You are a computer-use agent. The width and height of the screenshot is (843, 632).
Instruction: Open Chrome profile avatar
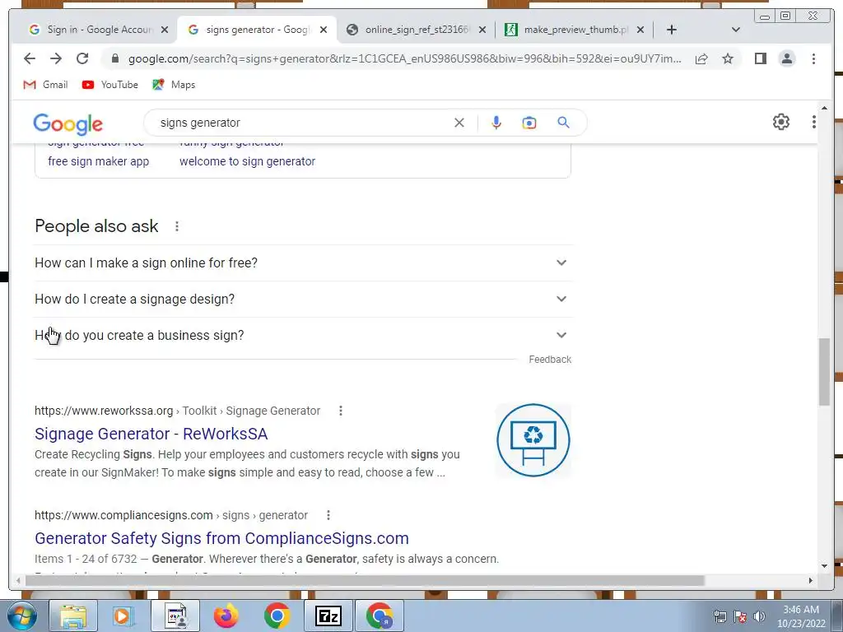coord(786,58)
